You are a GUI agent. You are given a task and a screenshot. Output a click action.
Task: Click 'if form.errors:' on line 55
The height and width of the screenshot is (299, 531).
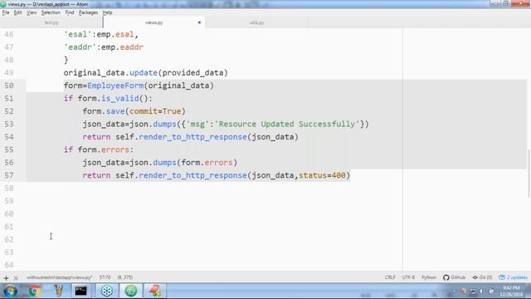coord(99,149)
